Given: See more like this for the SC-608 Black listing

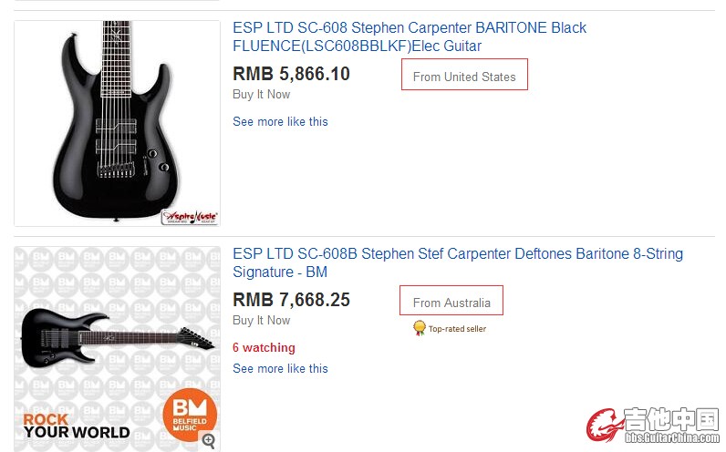Looking at the screenshot, I should (x=280, y=122).
